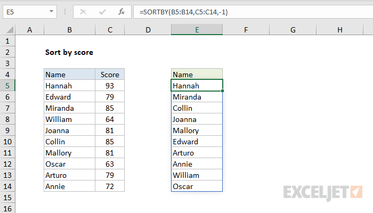The image size is (373, 213).
Task: Select column B header
Action: coord(69,31)
